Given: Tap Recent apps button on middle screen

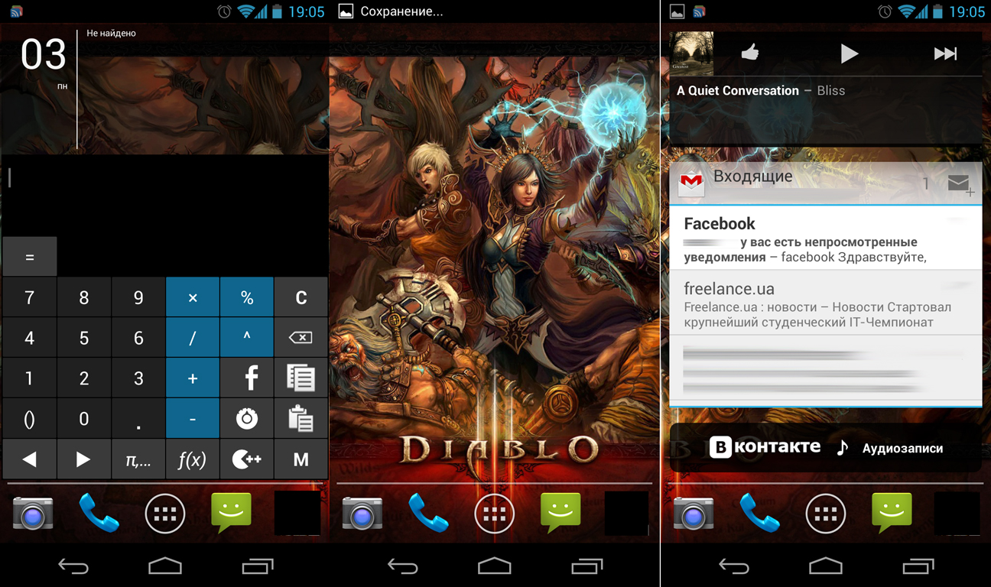Looking at the screenshot, I should point(586,566).
